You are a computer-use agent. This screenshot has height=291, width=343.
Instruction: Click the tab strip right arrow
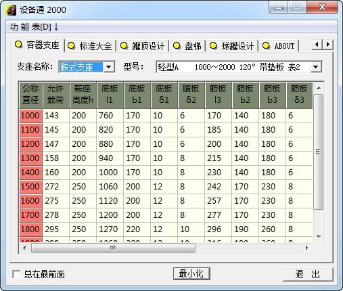(x=328, y=45)
